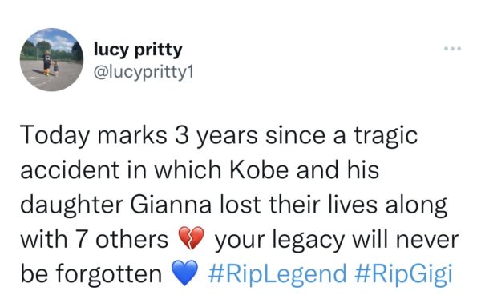
Task: Click the phrase 'with 7 others'
Action: click(x=95, y=239)
